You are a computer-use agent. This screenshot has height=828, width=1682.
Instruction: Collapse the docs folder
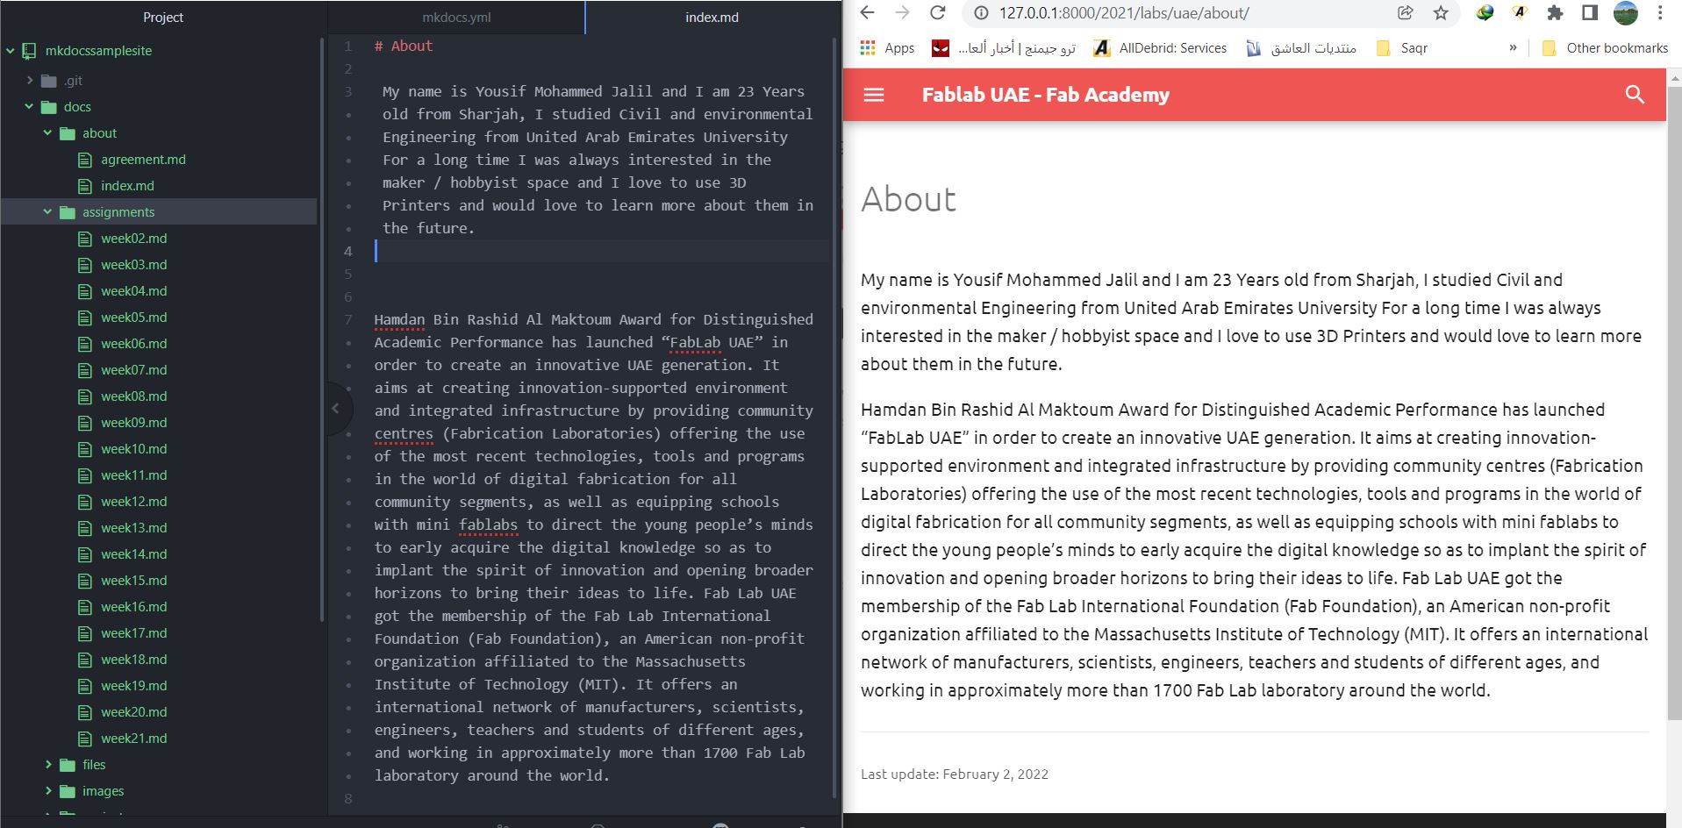pos(29,107)
